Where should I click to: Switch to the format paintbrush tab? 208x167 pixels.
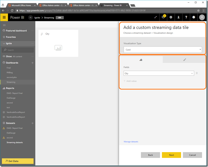click(185, 60)
